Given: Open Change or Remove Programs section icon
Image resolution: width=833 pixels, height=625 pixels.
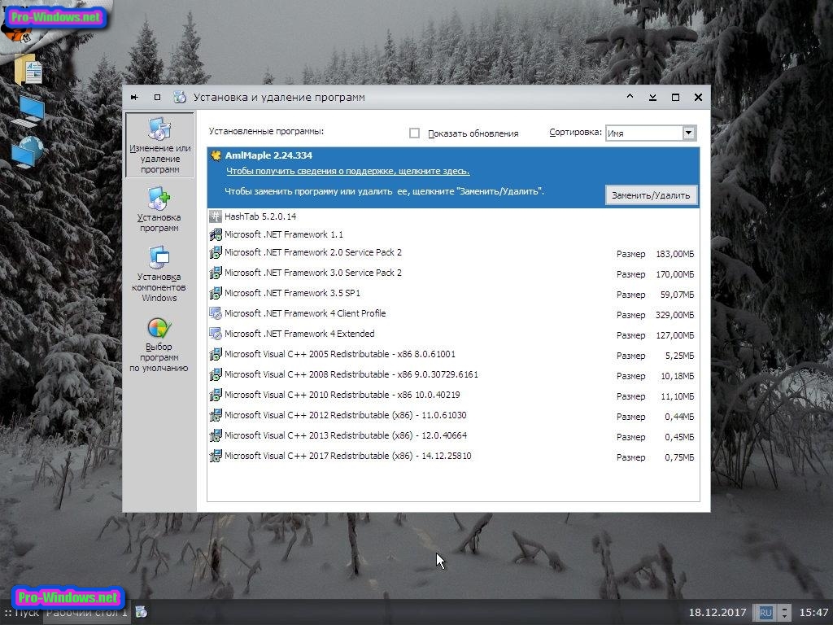Looking at the screenshot, I should [159, 129].
